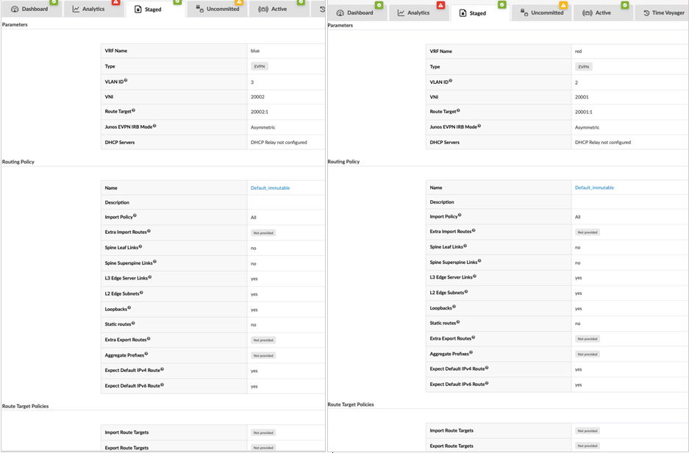The image size is (689, 453).
Task: Click the red warning badge on blue panel's Analytics tab
Action: (x=115, y=2)
